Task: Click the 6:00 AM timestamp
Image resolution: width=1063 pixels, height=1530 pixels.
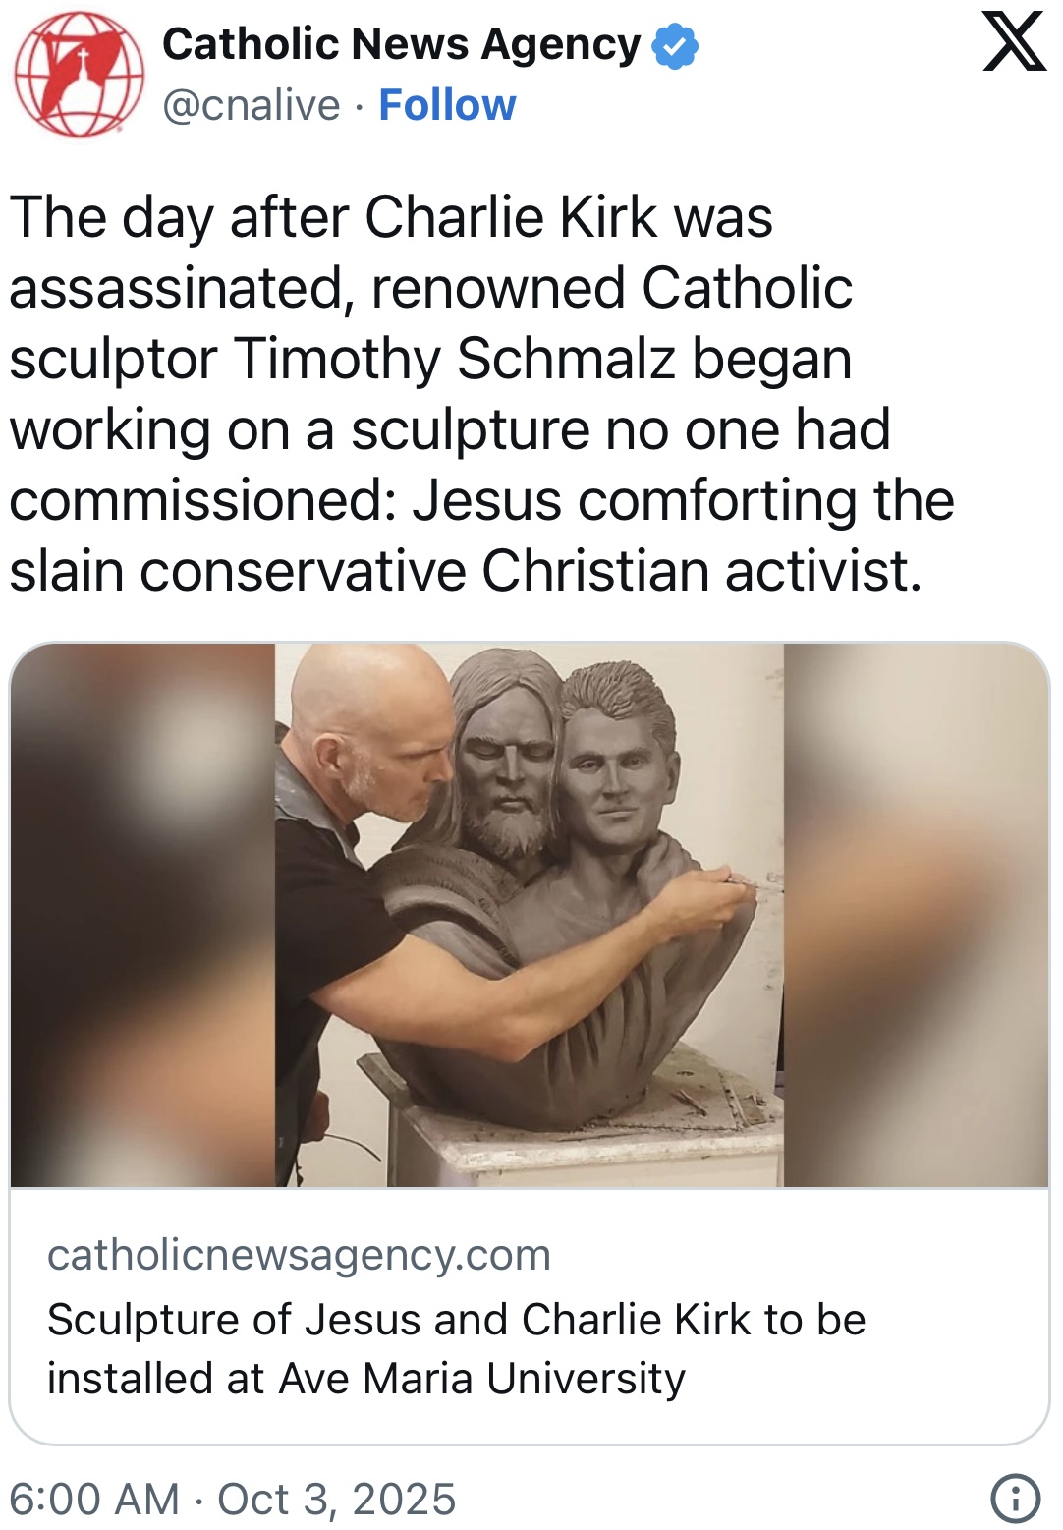Action: (x=95, y=1500)
